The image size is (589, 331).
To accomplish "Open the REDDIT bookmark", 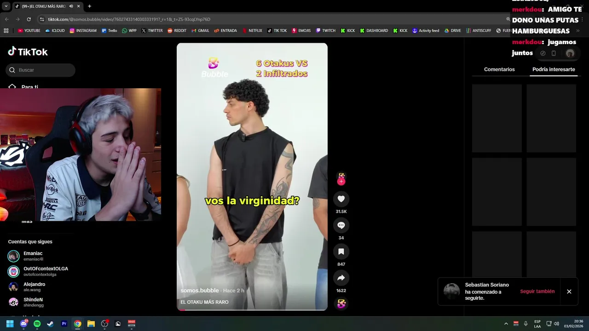I will tap(177, 31).
